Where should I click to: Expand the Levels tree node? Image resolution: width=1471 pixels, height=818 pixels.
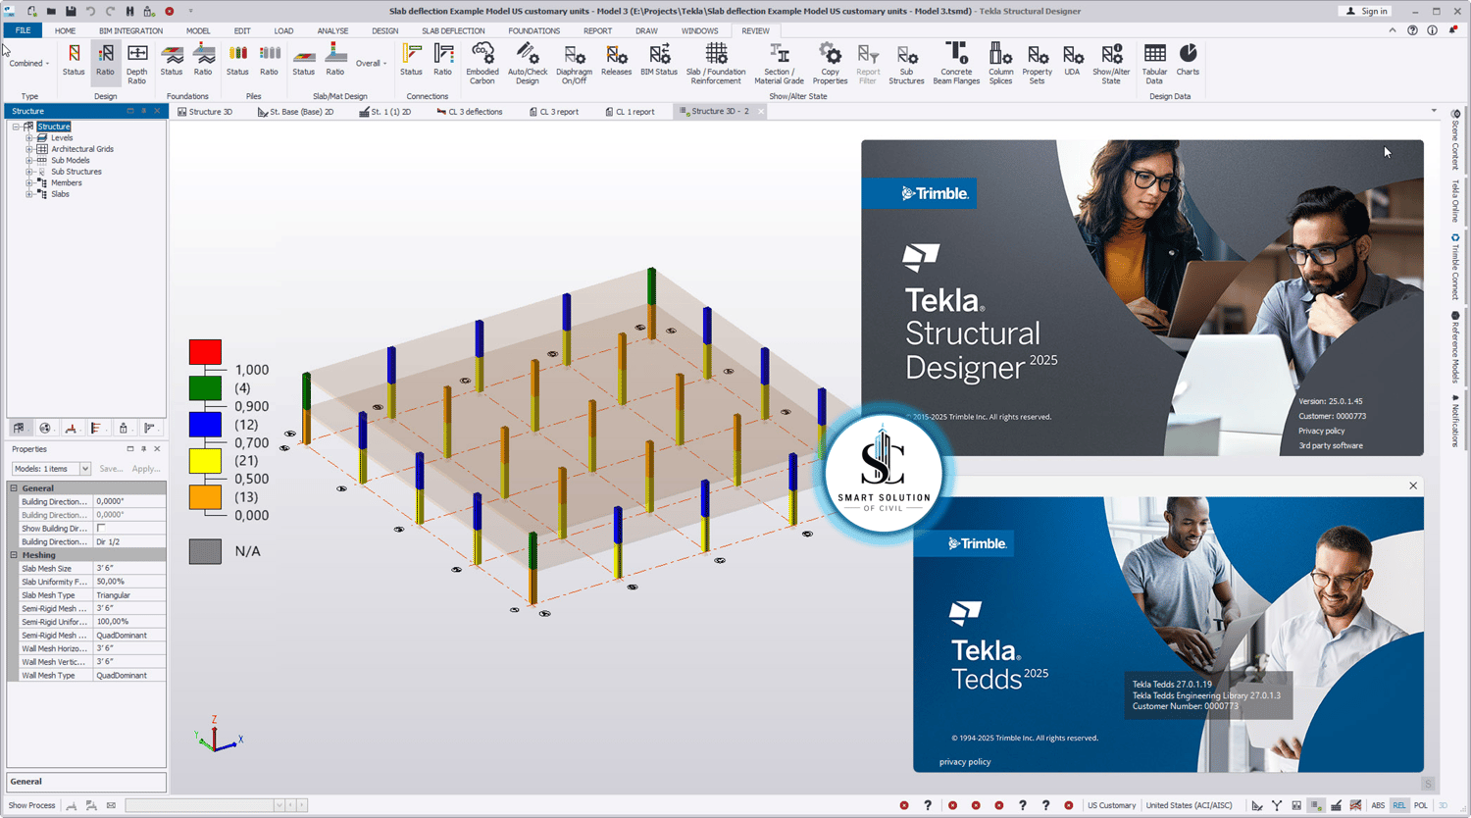[x=29, y=138]
